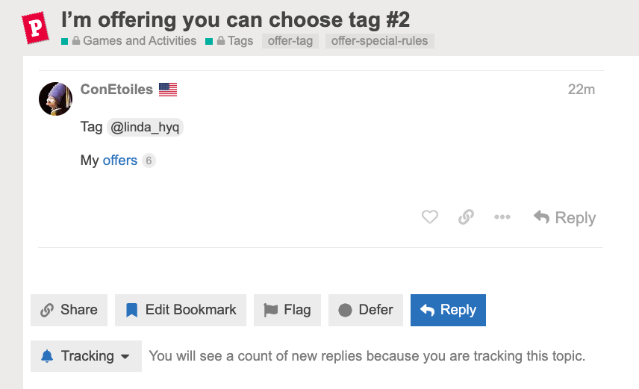Open the @linda_hyq mention
The width and height of the screenshot is (639, 389).
[145, 127]
